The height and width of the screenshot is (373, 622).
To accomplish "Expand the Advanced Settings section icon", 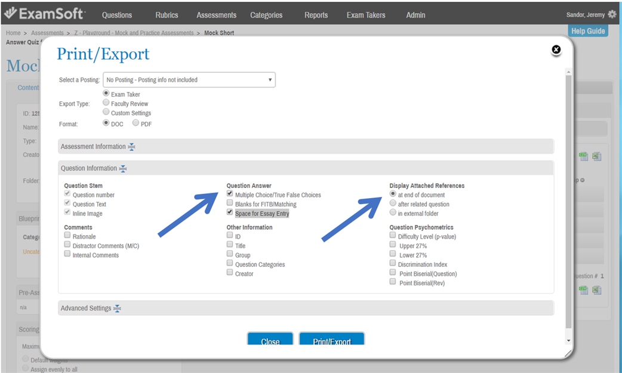I will click(117, 309).
